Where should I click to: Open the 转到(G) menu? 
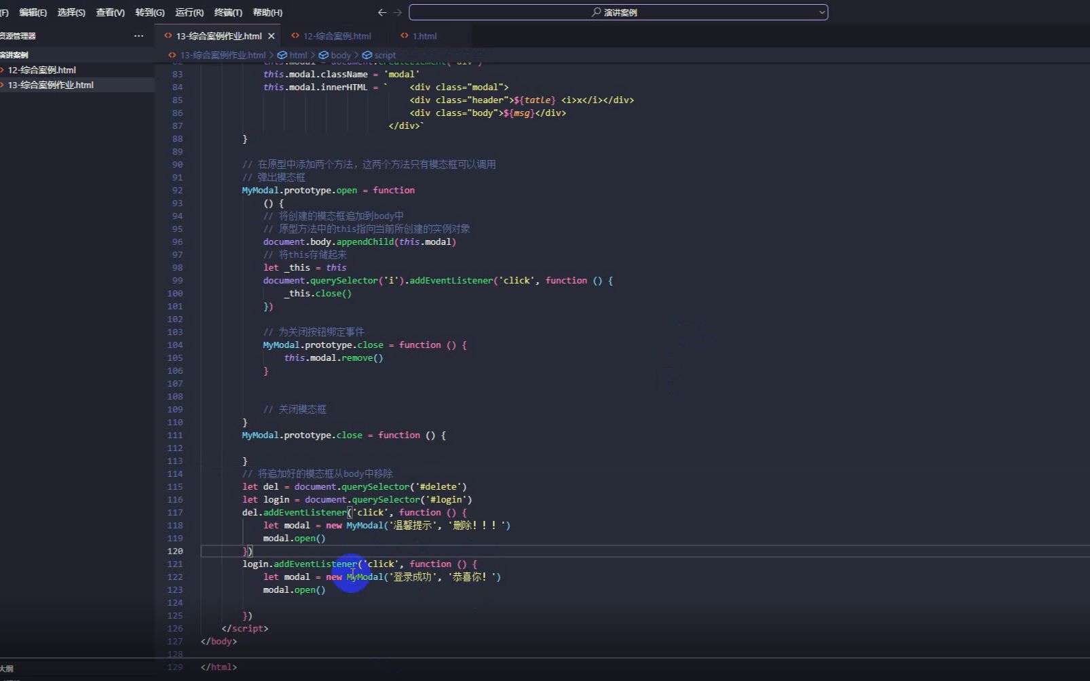[x=150, y=12]
